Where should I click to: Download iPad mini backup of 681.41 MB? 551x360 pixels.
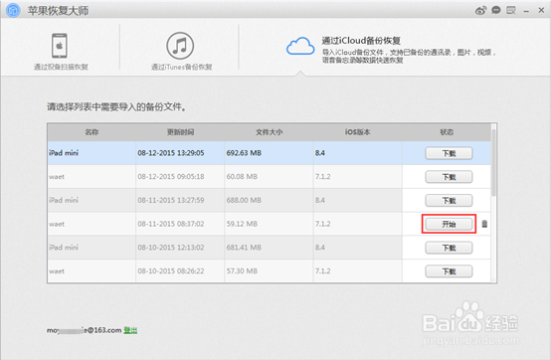(x=449, y=248)
